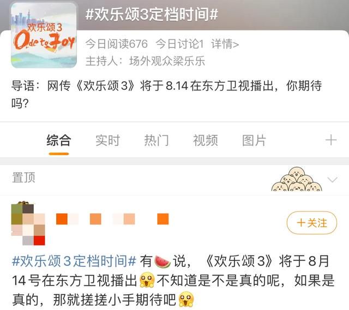
Task: Follow the poster with +关注 button
Action: (x=312, y=223)
